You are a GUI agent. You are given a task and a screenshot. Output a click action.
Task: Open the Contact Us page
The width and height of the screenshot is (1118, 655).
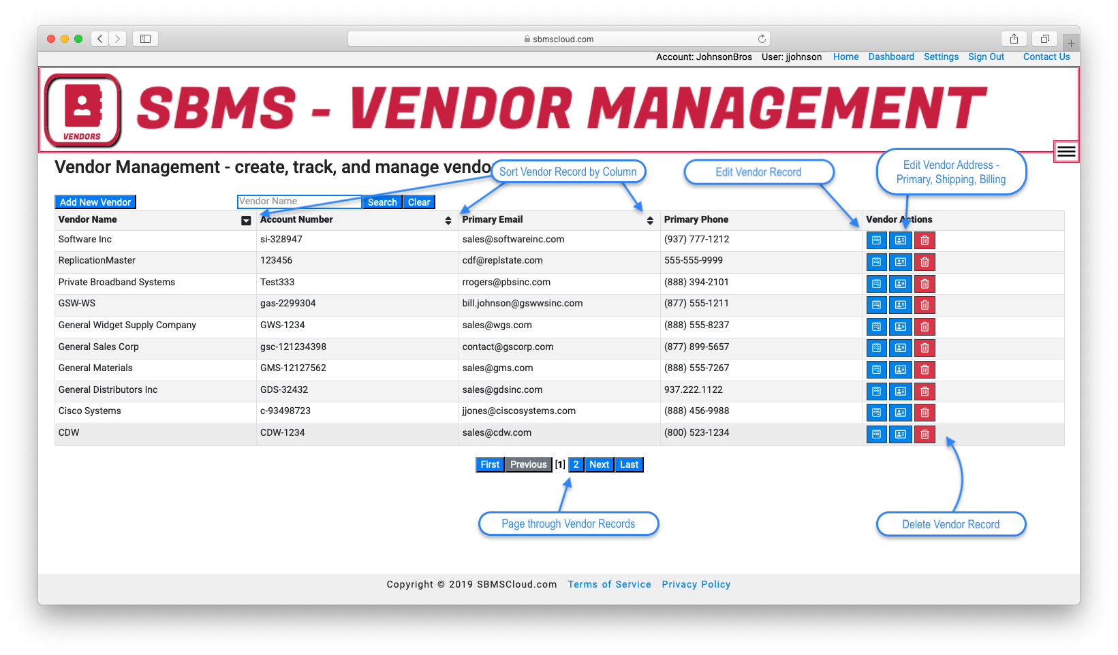point(1046,57)
